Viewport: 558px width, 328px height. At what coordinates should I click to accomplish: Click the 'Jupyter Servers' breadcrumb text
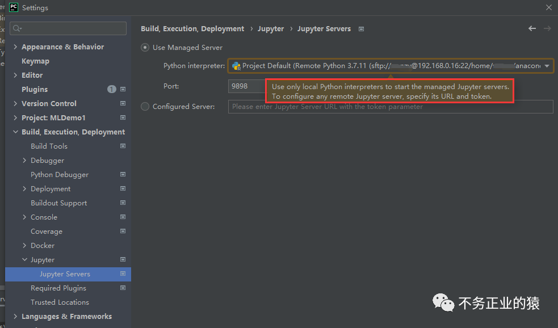point(324,29)
